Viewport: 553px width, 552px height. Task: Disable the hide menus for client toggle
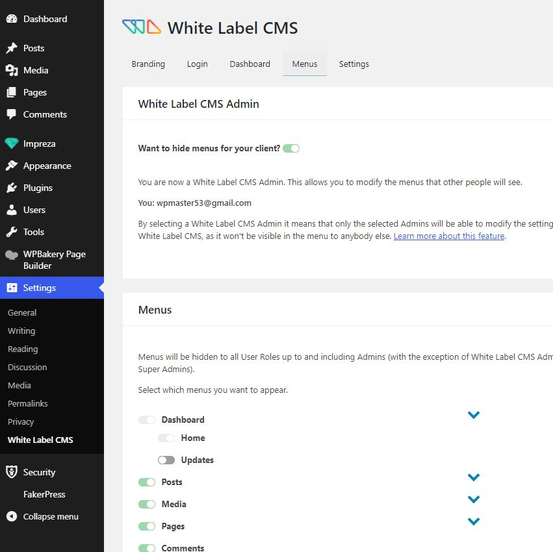[291, 149]
